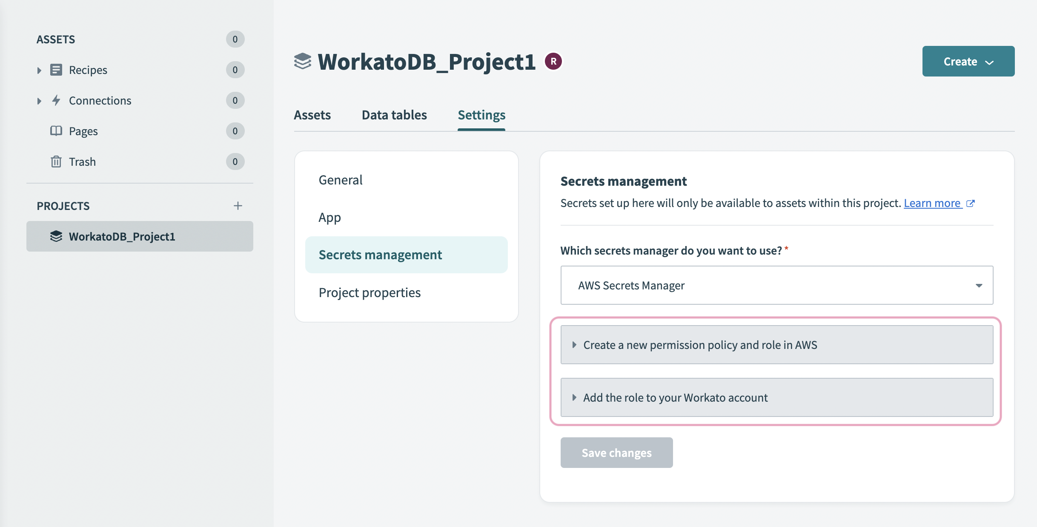
Task: Click the Recipes icon in the sidebar
Action: (56, 70)
